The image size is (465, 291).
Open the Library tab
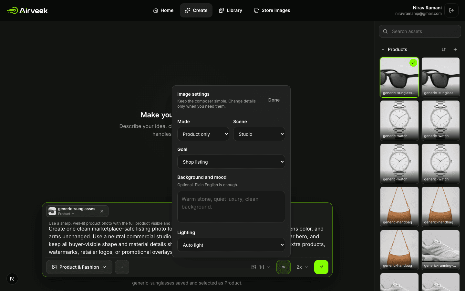point(231,10)
